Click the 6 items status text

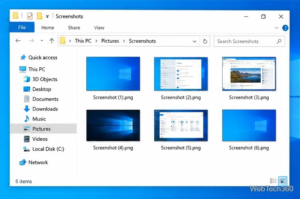(24, 181)
